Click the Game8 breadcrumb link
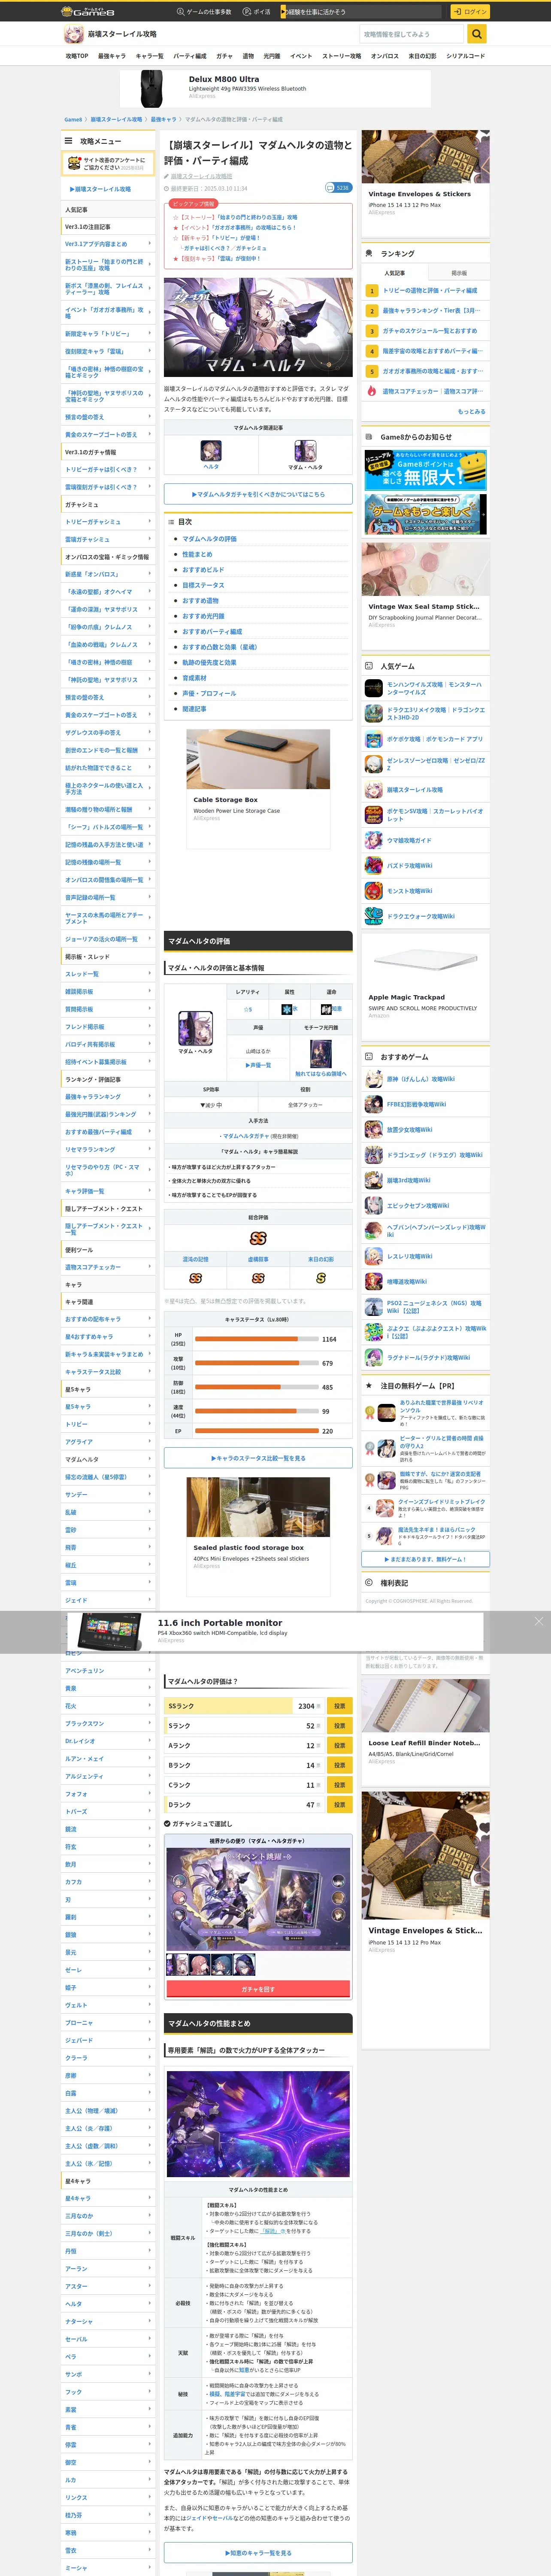 tap(73, 119)
